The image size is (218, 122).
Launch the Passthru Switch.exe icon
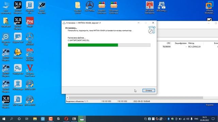102,7
